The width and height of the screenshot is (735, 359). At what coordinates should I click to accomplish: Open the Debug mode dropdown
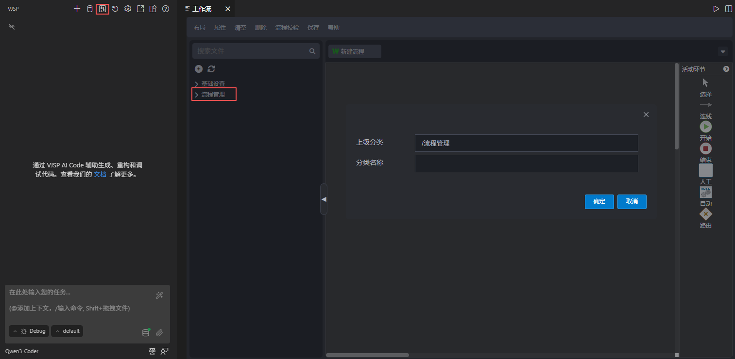(x=29, y=331)
